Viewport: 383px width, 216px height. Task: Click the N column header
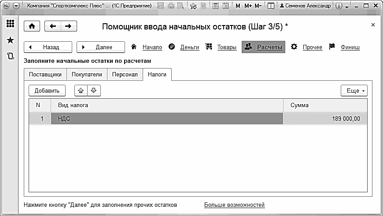click(40, 105)
